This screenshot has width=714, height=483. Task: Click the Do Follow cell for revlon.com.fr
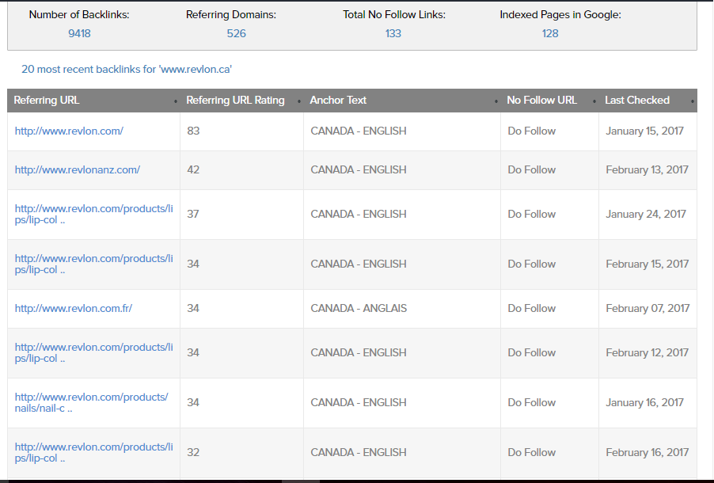[x=532, y=308]
